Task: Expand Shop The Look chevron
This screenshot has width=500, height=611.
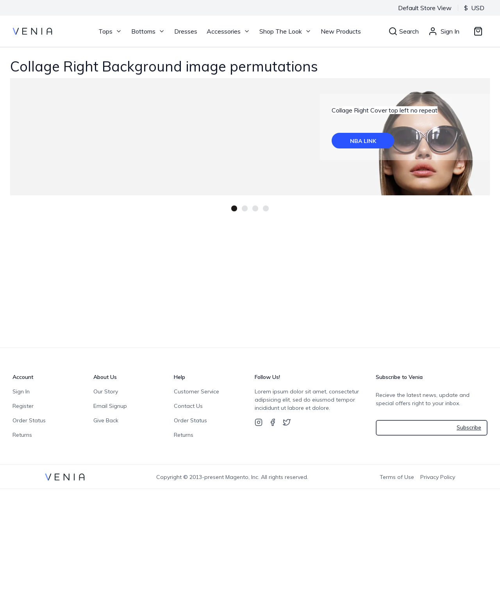Action: [x=308, y=31]
